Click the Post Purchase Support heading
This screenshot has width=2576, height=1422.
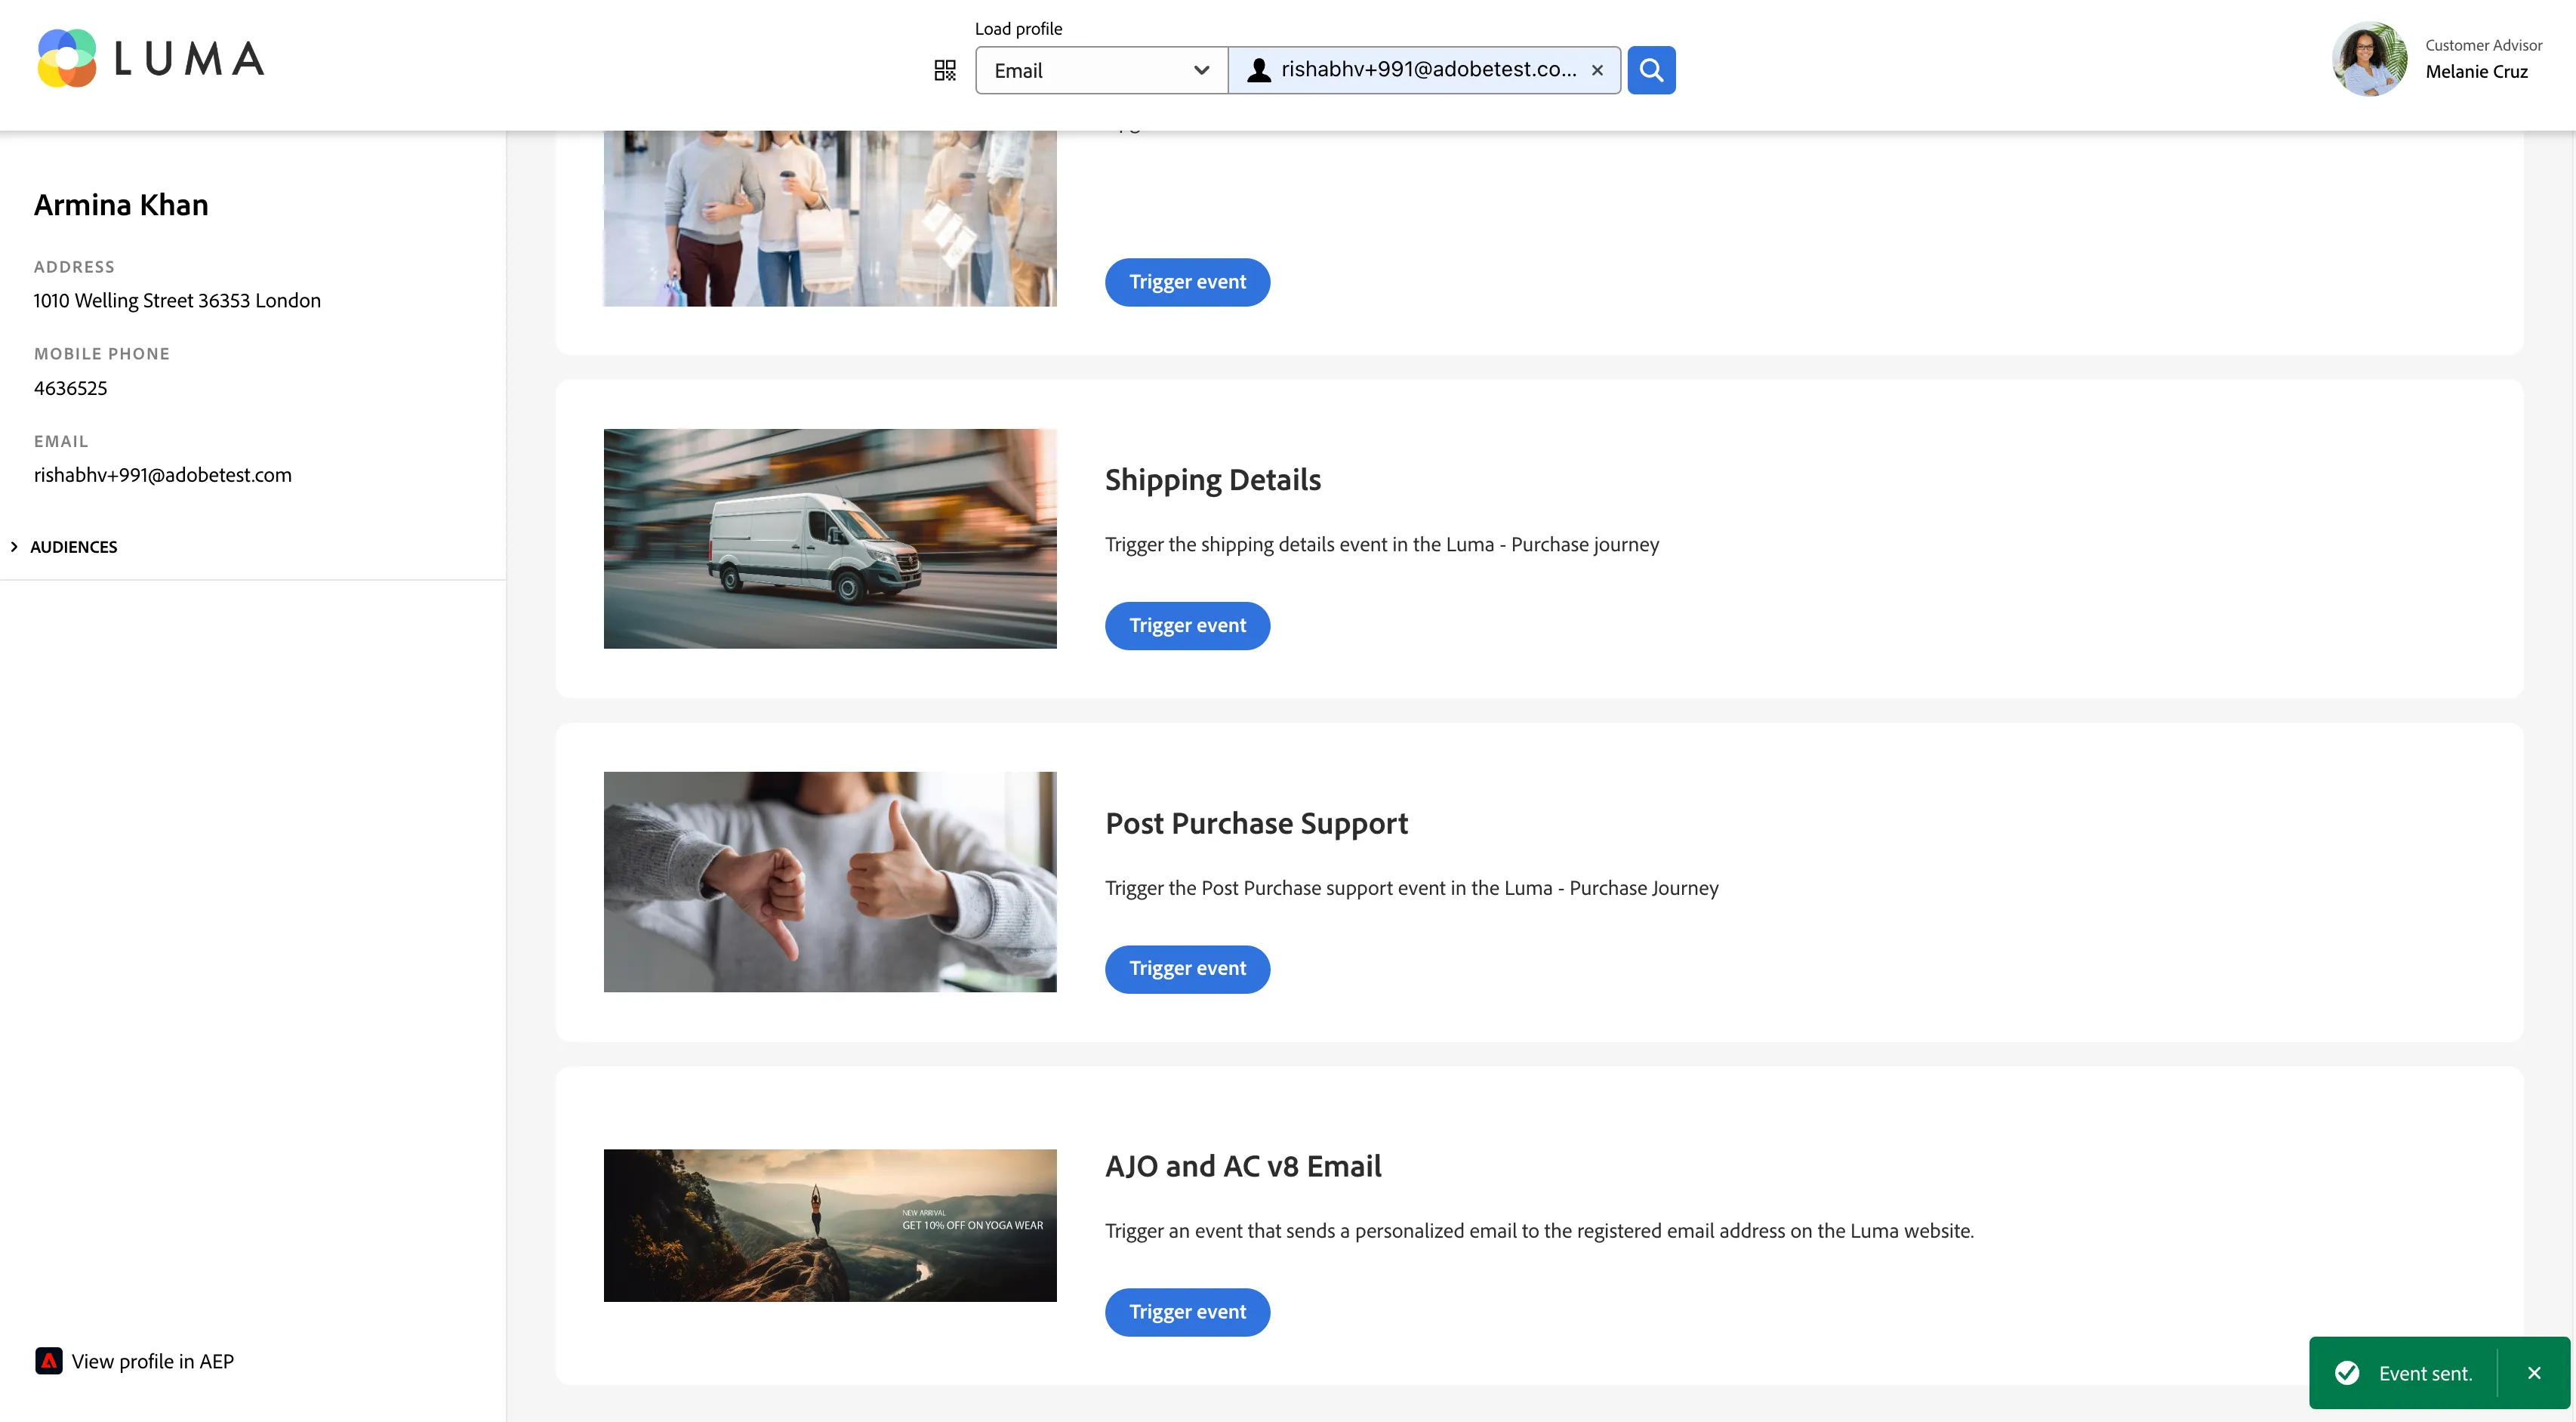coord(1256,823)
